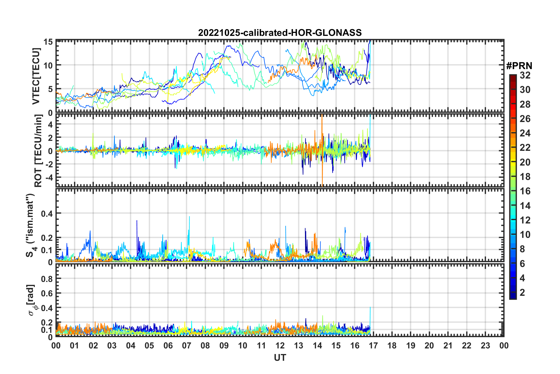Click the PRN colorbar strip
The image size is (560, 374).
coord(513,187)
